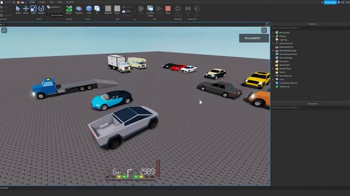Select the Select tool in the ribbon
Viewport: 350px width, 196px height.
[18, 10]
